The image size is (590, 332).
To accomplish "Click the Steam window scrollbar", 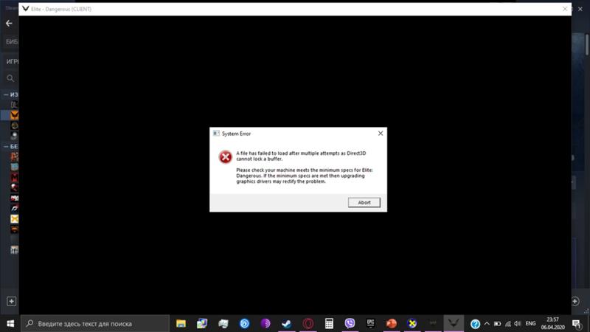I will point(586,45).
